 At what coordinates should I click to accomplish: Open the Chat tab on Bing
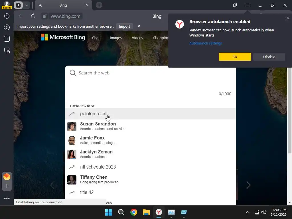[x=96, y=38]
